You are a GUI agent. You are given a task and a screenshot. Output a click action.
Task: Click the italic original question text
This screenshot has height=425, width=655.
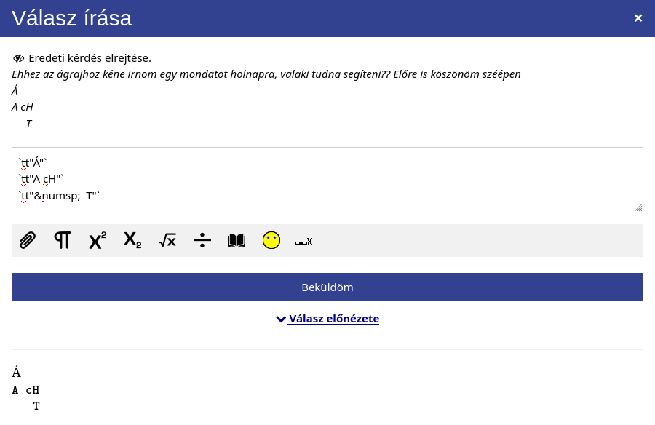pos(266,74)
